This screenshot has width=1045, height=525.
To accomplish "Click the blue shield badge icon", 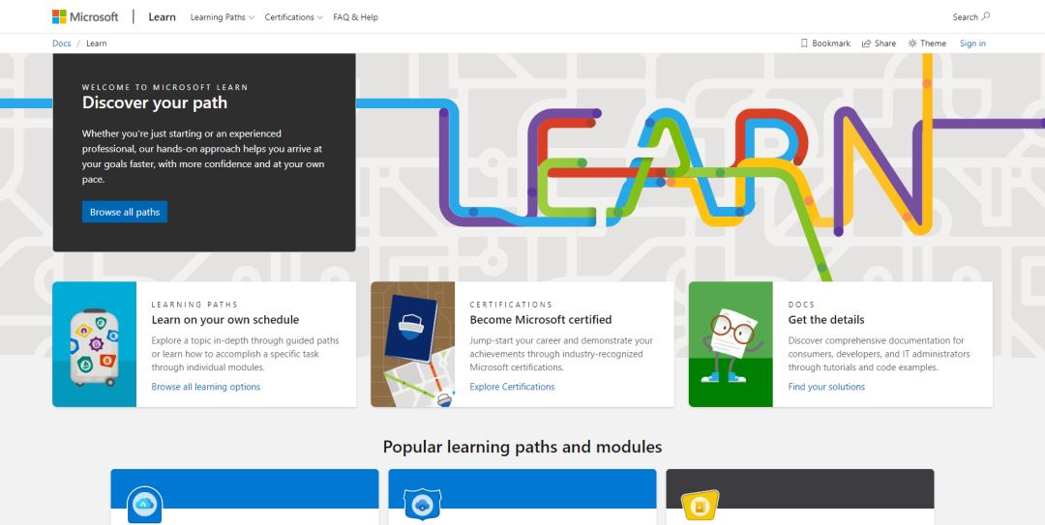I will click(x=423, y=505).
